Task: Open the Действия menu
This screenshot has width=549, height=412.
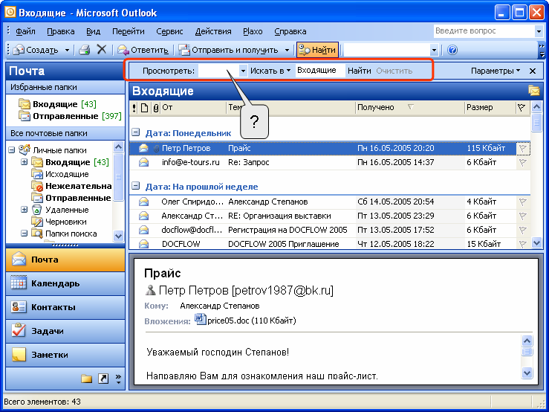Action: coord(213,31)
